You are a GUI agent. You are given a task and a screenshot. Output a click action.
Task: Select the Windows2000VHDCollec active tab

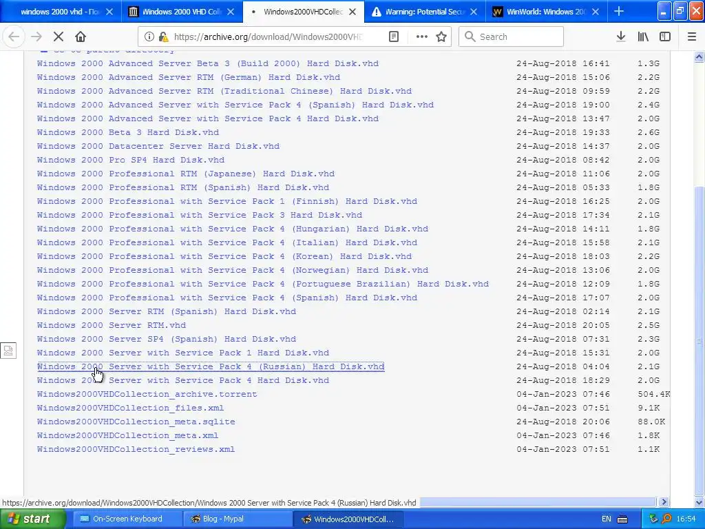(x=304, y=12)
